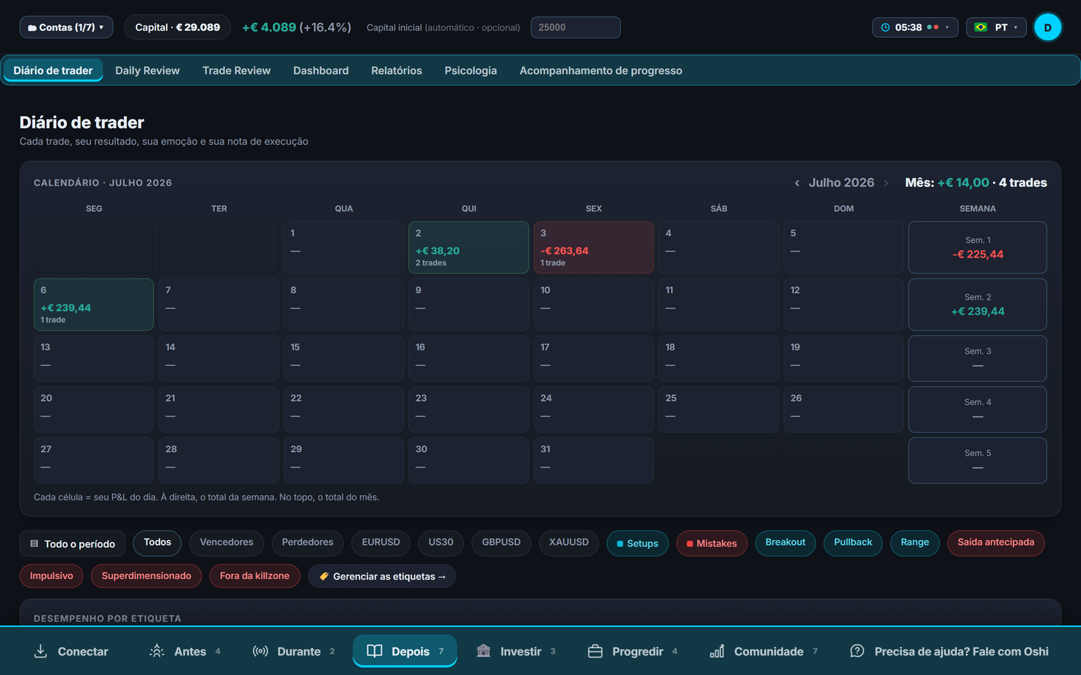Filter by XAUUSD symbol chip
This screenshot has height=675, width=1081.
(569, 543)
